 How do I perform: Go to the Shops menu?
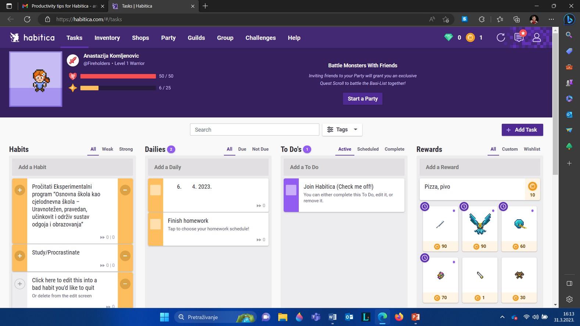pos(140,38)
